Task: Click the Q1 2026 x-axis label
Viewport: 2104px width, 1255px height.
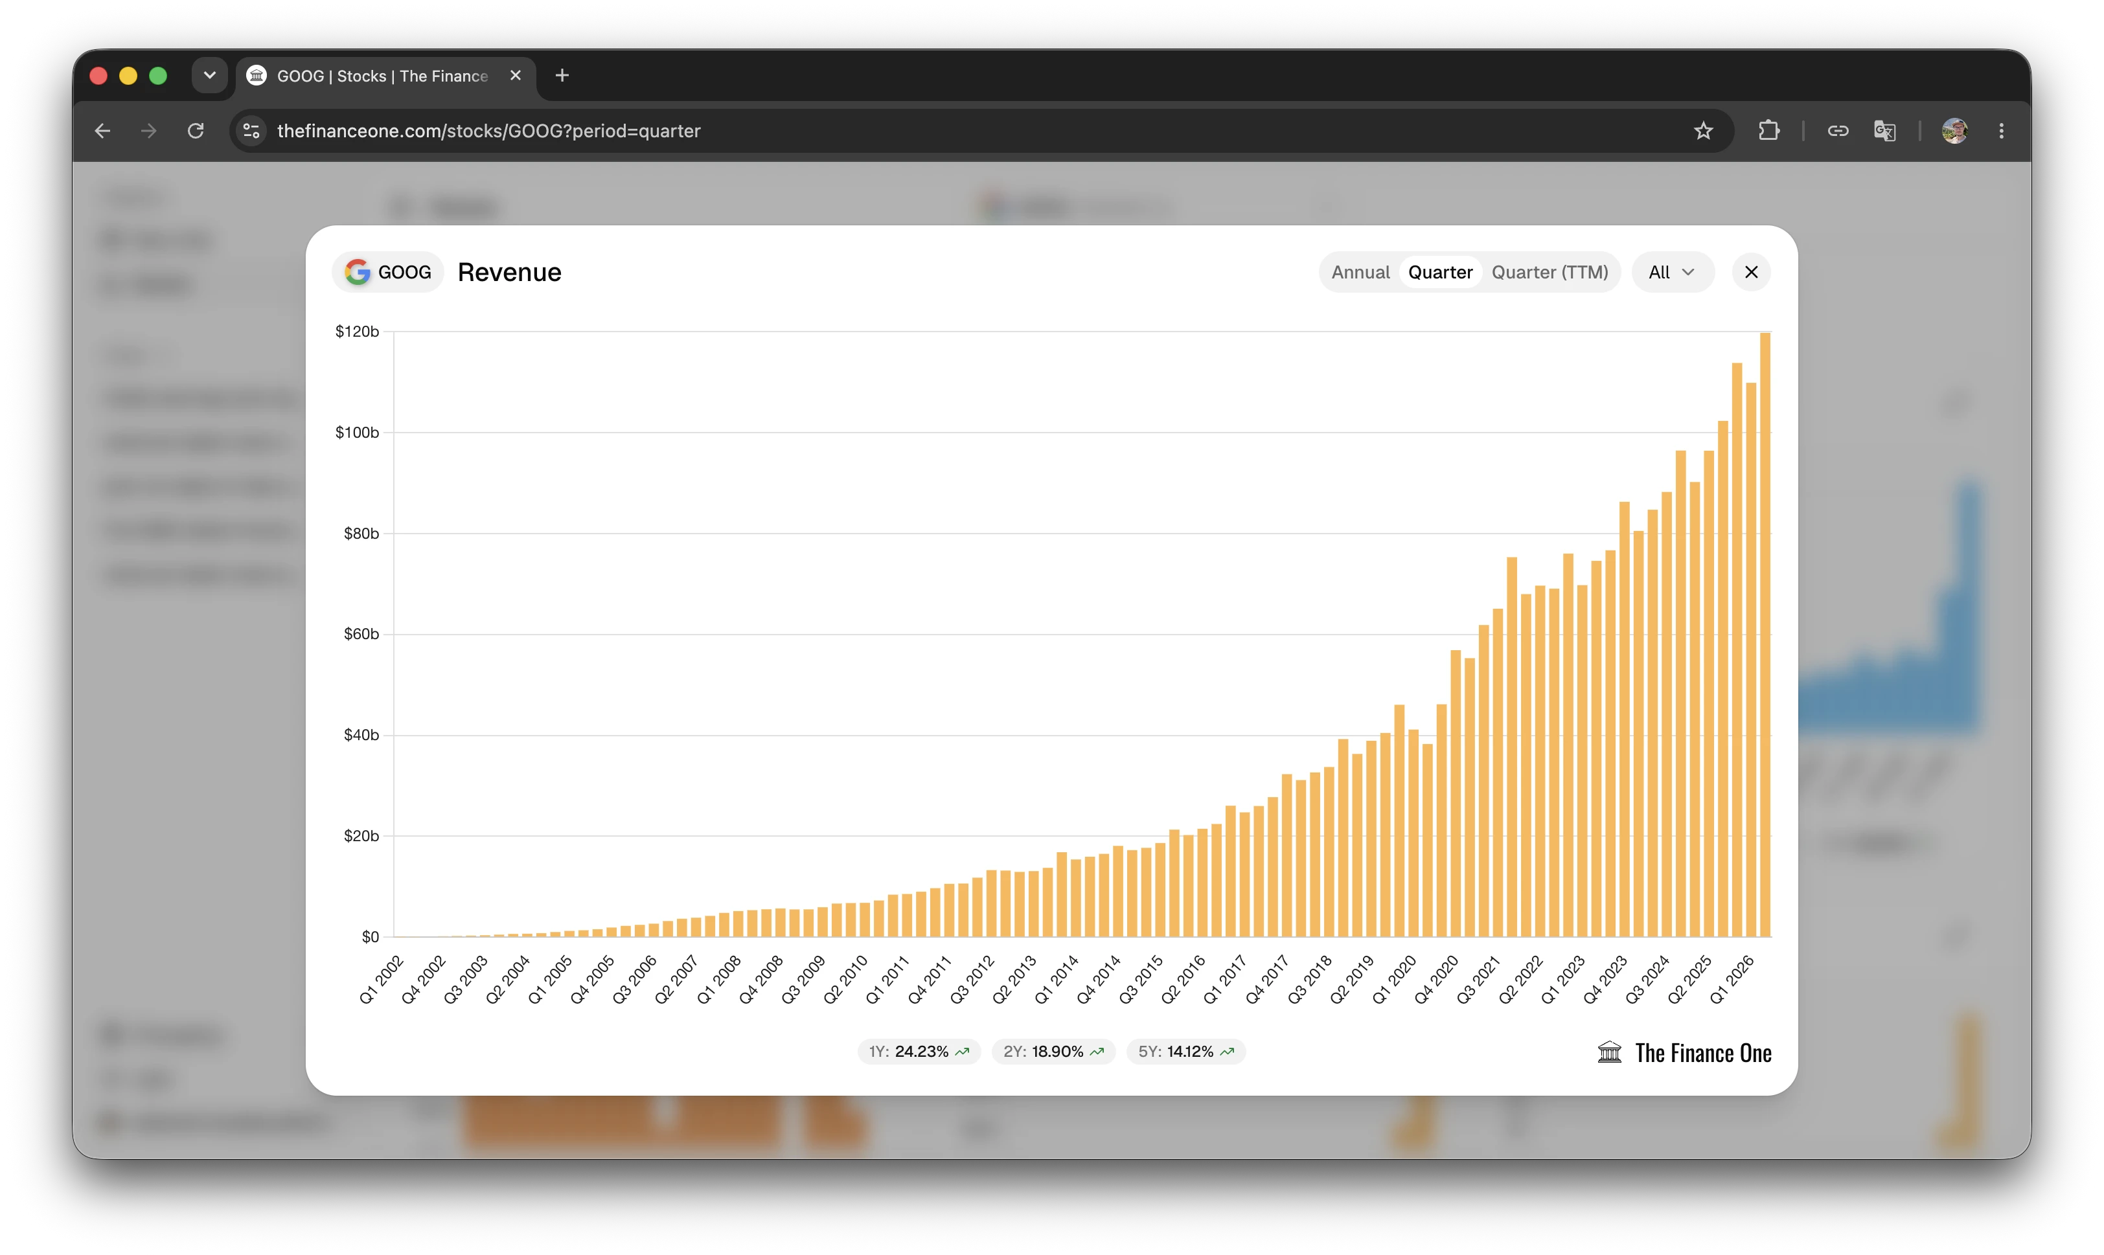Action: click(x=1732, y=980)
